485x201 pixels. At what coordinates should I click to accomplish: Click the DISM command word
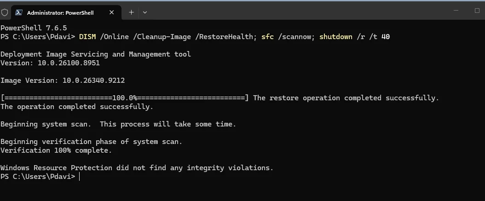(87, 37)
